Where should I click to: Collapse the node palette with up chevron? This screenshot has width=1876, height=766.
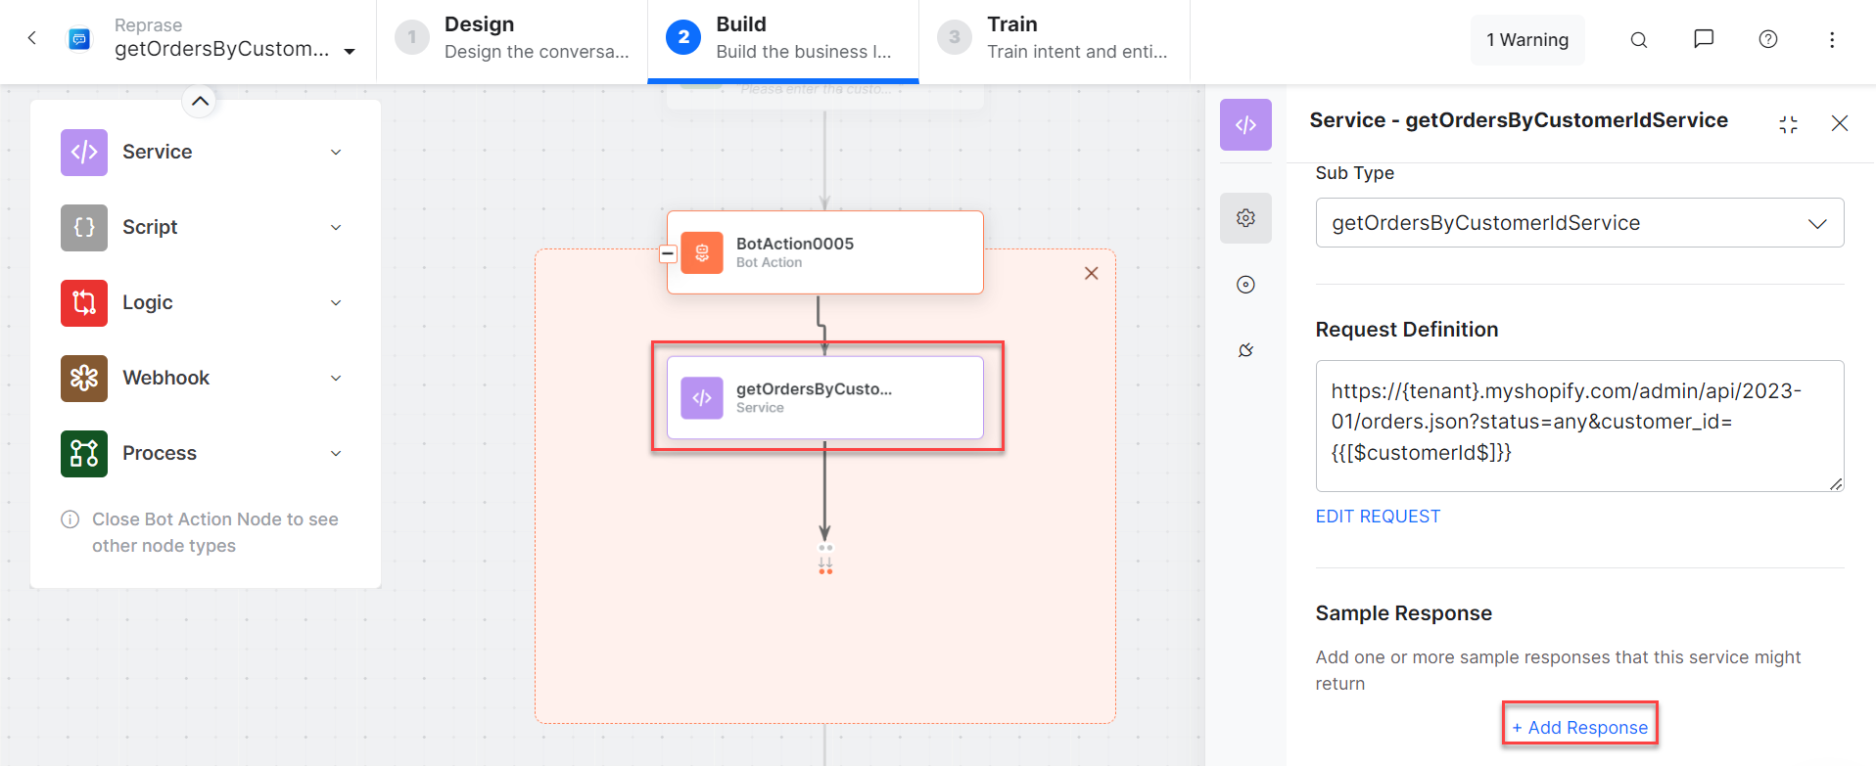(199, 101)
